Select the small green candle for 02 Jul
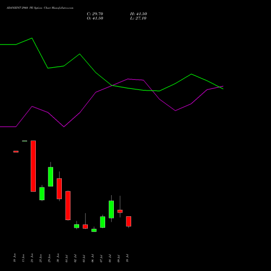 pos(76,226)
